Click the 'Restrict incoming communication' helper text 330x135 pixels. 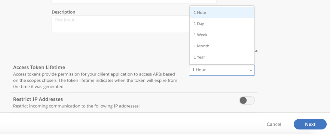(76, 106)
